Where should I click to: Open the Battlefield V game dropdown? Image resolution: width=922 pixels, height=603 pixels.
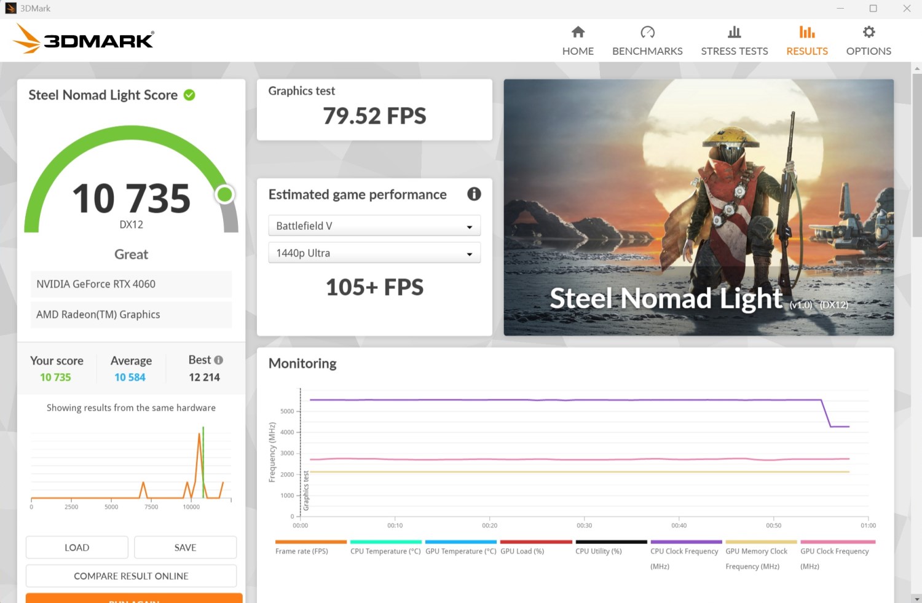(374, 226)
